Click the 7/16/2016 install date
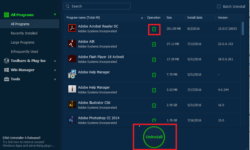 [x=194, y=120]
